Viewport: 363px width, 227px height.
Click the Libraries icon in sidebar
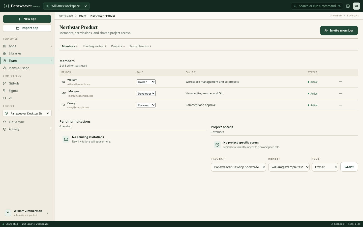click(5, 53)
